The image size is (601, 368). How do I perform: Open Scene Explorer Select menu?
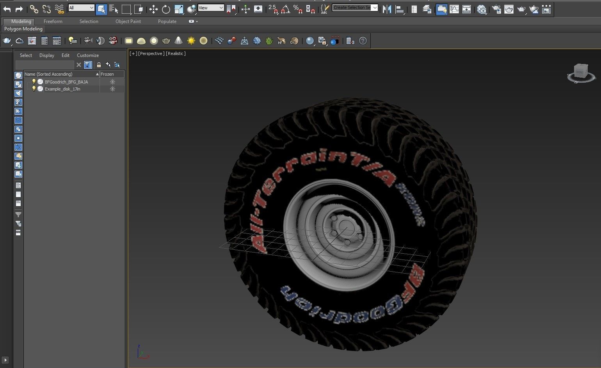(26, 55)
